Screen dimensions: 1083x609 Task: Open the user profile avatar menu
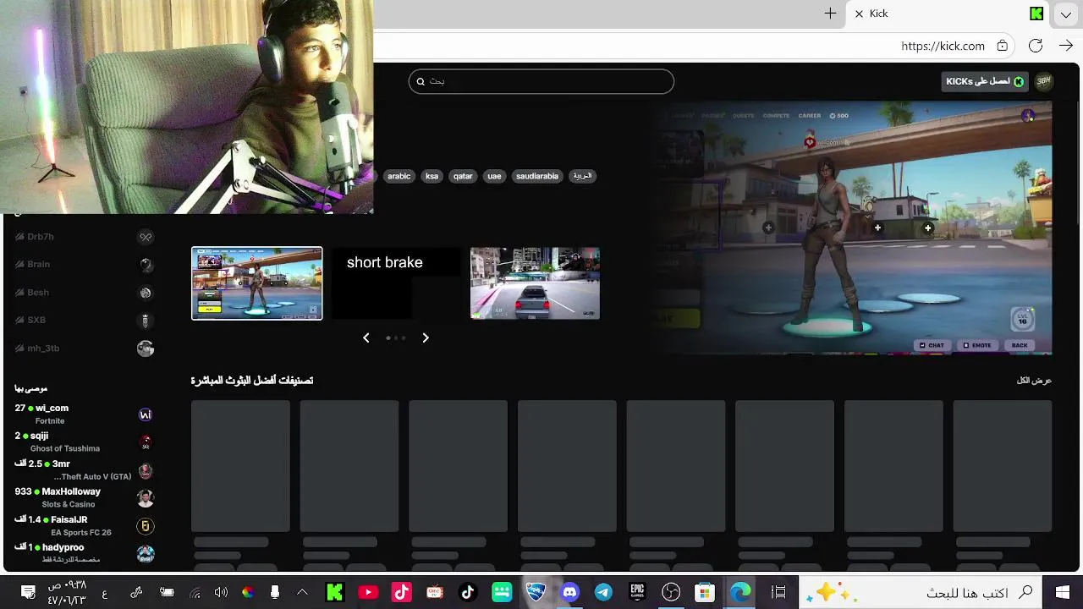point(1043,81)
